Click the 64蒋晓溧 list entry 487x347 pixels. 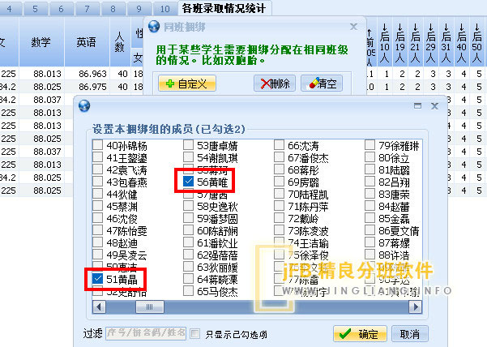[217, 280]
